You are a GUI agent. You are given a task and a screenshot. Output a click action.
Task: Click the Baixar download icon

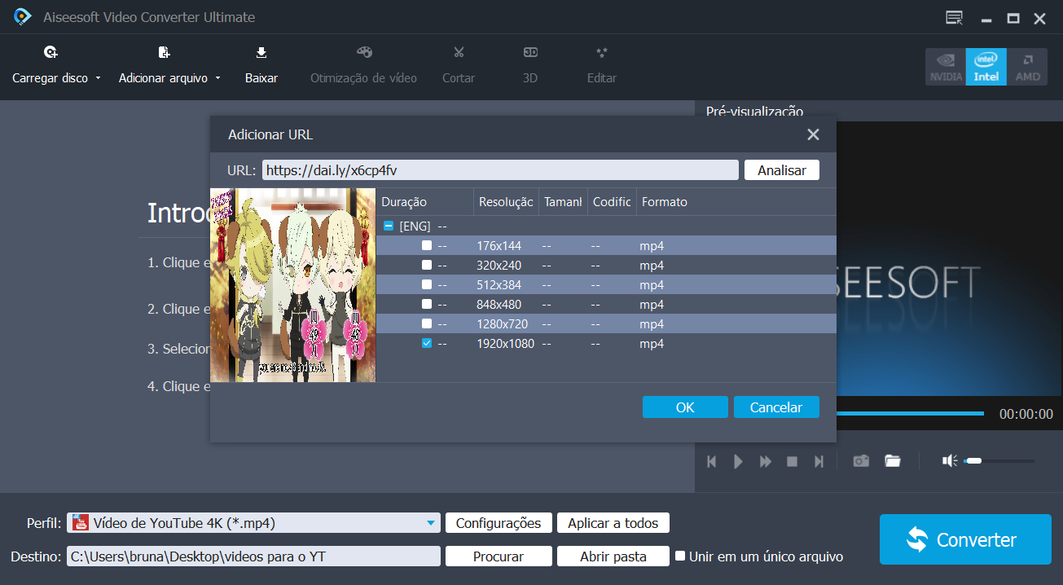[x=261, y=54]
